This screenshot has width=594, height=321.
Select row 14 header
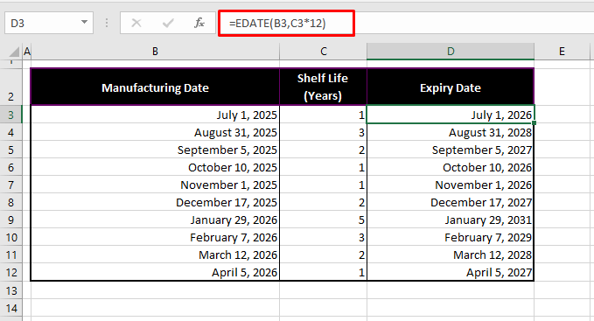coord(11,308)
